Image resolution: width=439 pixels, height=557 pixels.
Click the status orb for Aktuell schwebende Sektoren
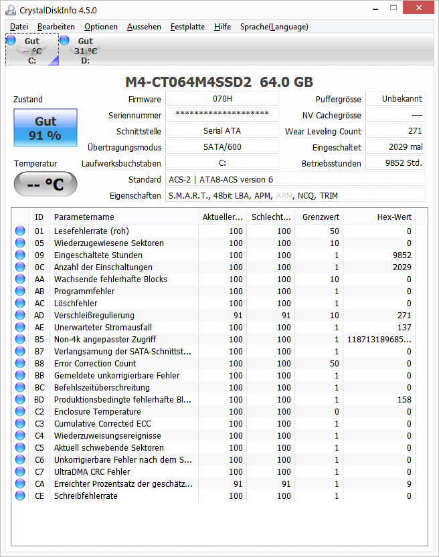(x=20, y=447)
